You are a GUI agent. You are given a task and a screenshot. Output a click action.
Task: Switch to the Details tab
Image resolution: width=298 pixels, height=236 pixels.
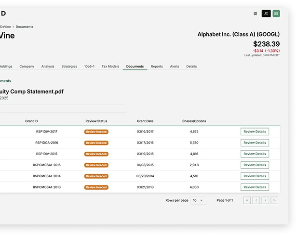pos(191,66)
